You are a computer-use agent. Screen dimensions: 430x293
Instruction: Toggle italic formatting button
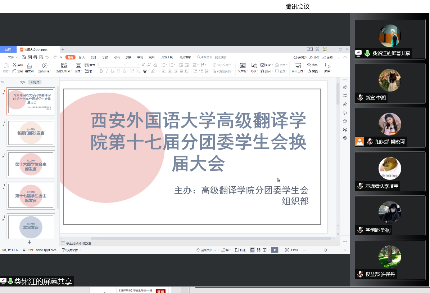[107, 71]
